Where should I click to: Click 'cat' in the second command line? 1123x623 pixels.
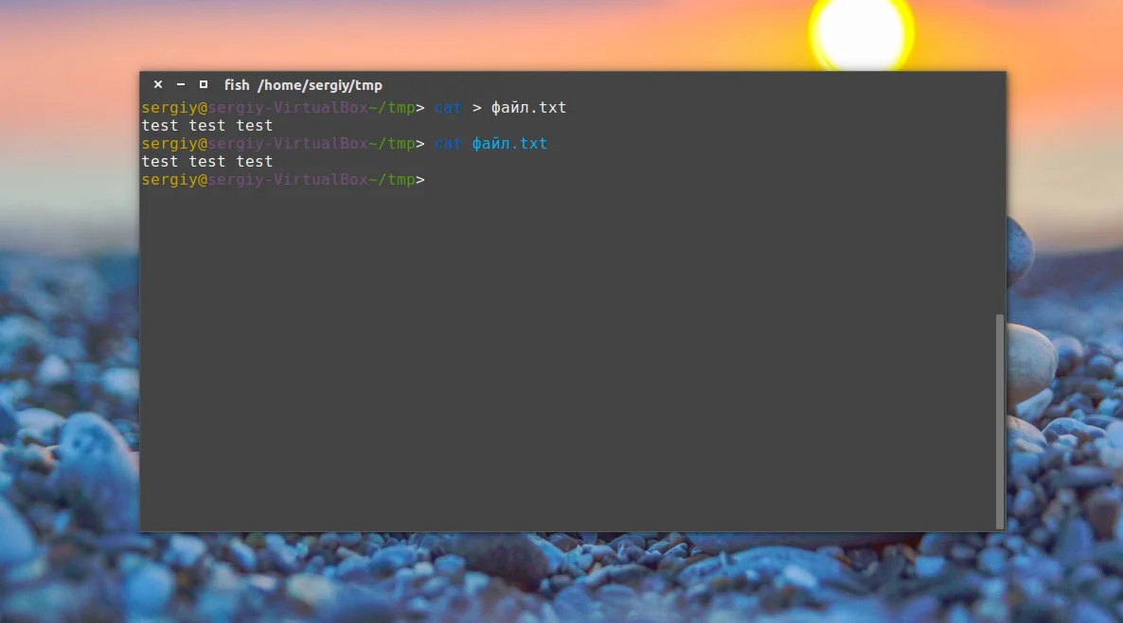(448, 143)
